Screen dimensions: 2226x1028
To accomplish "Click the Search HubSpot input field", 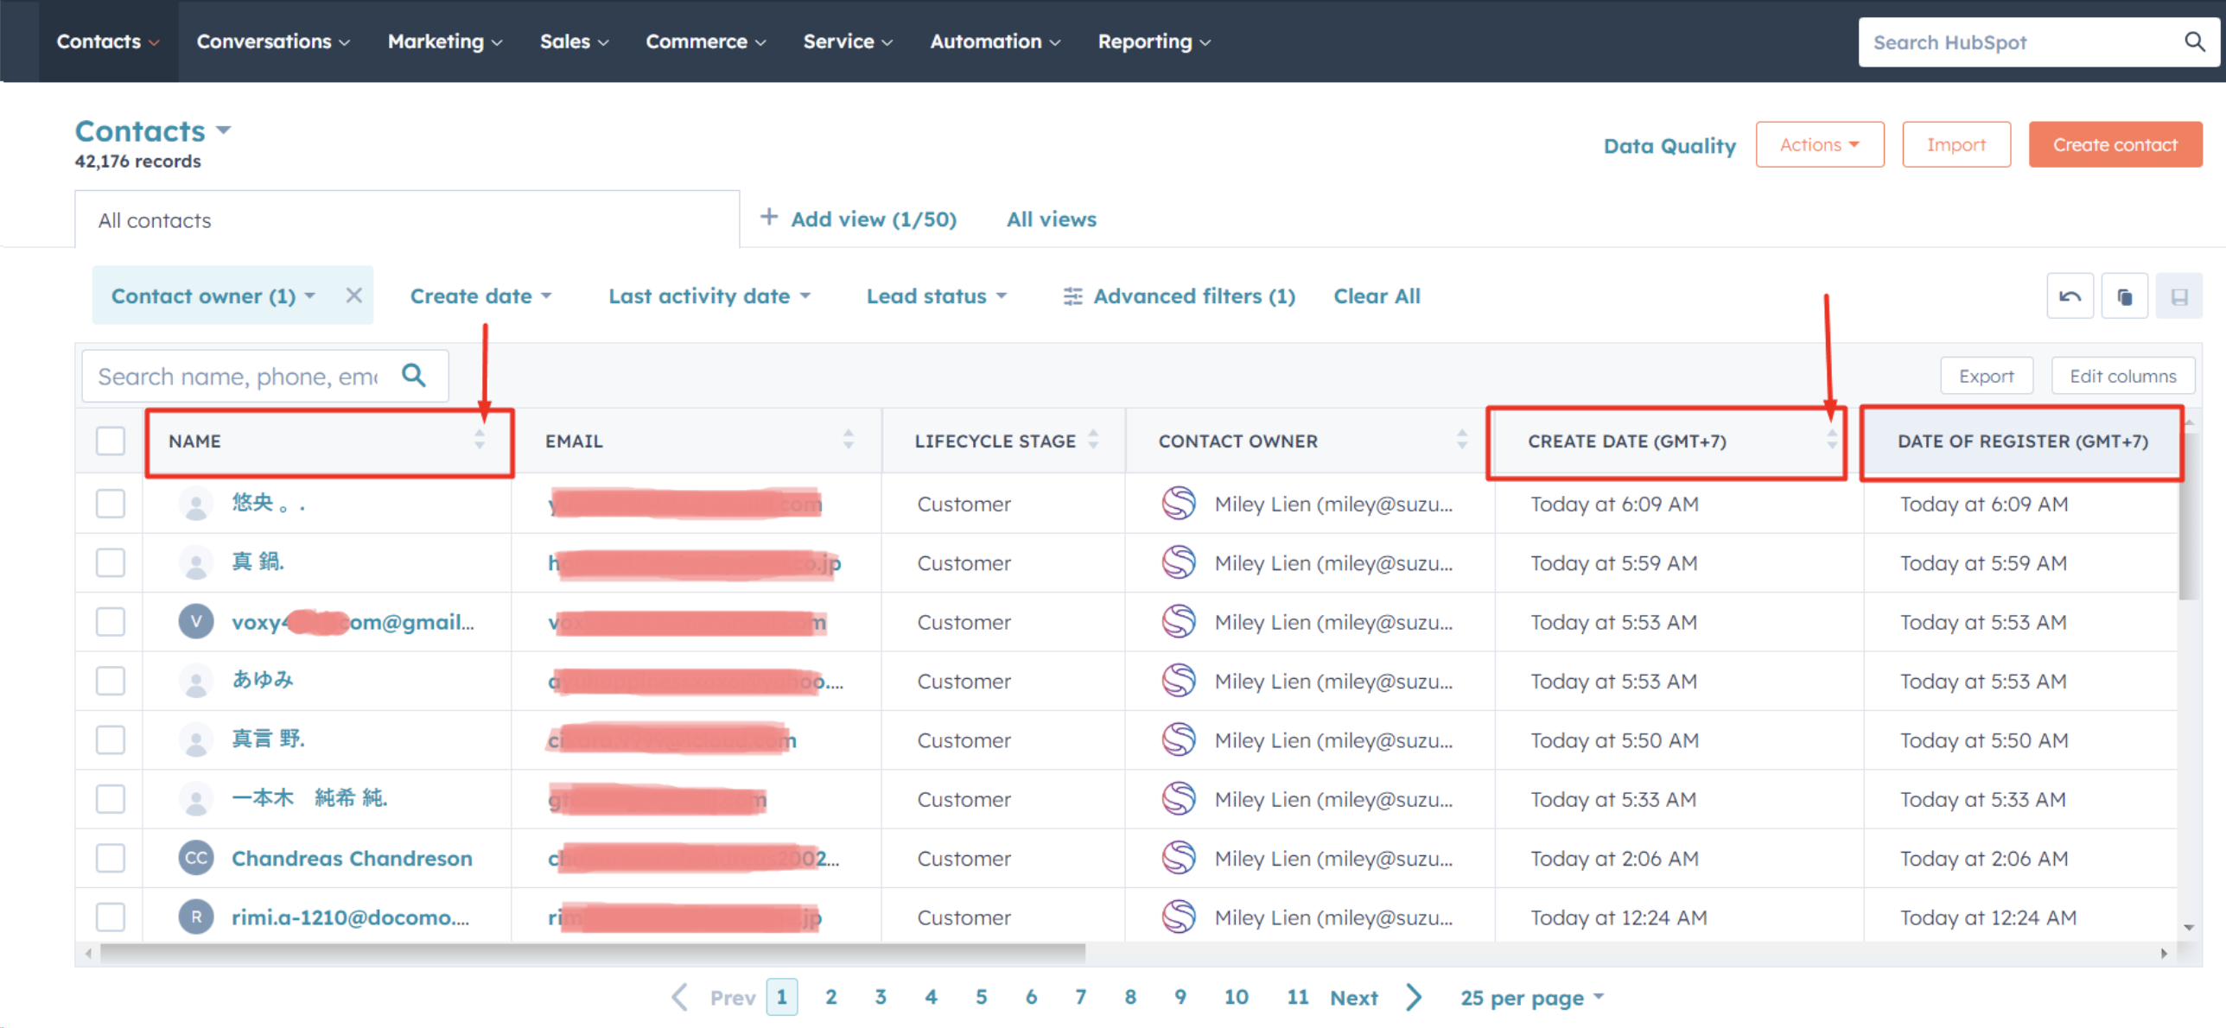I will coord(2021,41).
